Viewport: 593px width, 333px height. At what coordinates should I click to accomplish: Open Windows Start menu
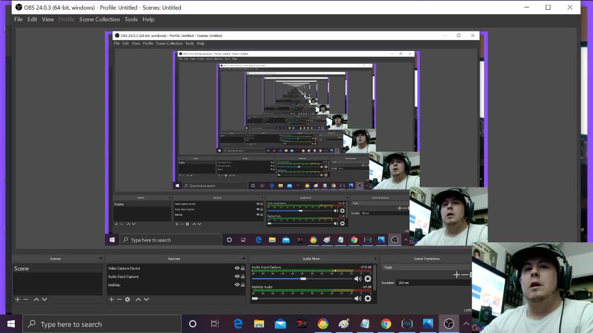click(11, 324)
